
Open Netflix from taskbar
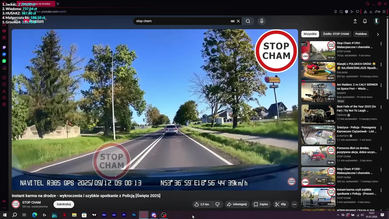pos(64,215)
